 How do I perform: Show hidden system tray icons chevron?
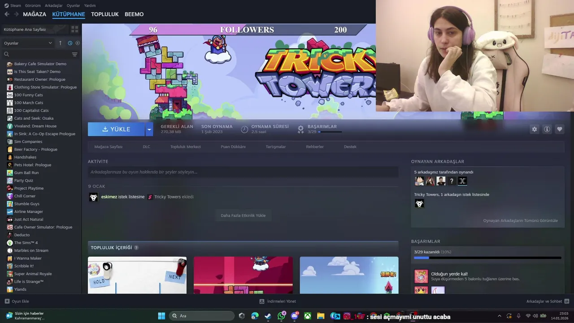[x=499, y=316]
